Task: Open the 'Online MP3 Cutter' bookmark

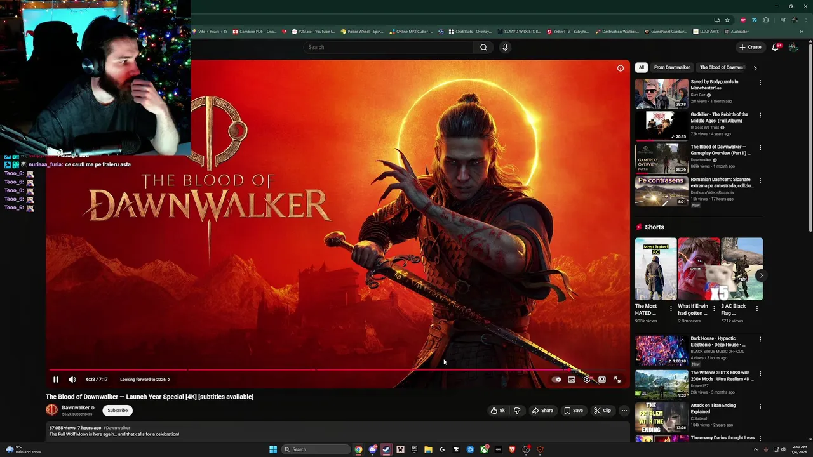Action: click(x=412, y=31)
